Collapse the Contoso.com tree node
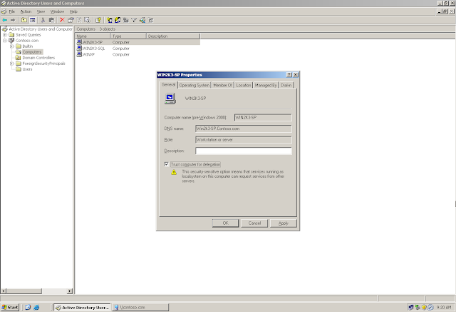This screenshot has width=456, height=312. tap(5, 41)
